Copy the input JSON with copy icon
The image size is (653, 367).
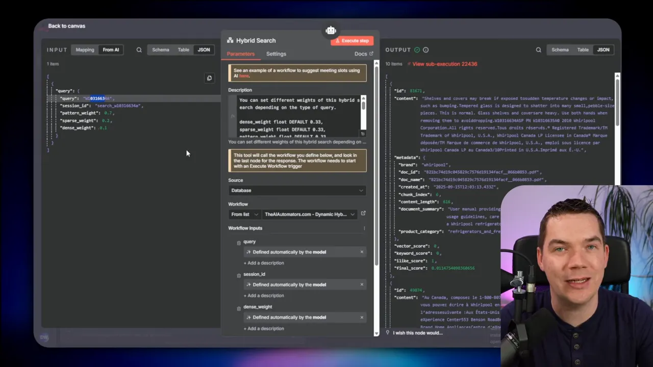tap(209, 78)
